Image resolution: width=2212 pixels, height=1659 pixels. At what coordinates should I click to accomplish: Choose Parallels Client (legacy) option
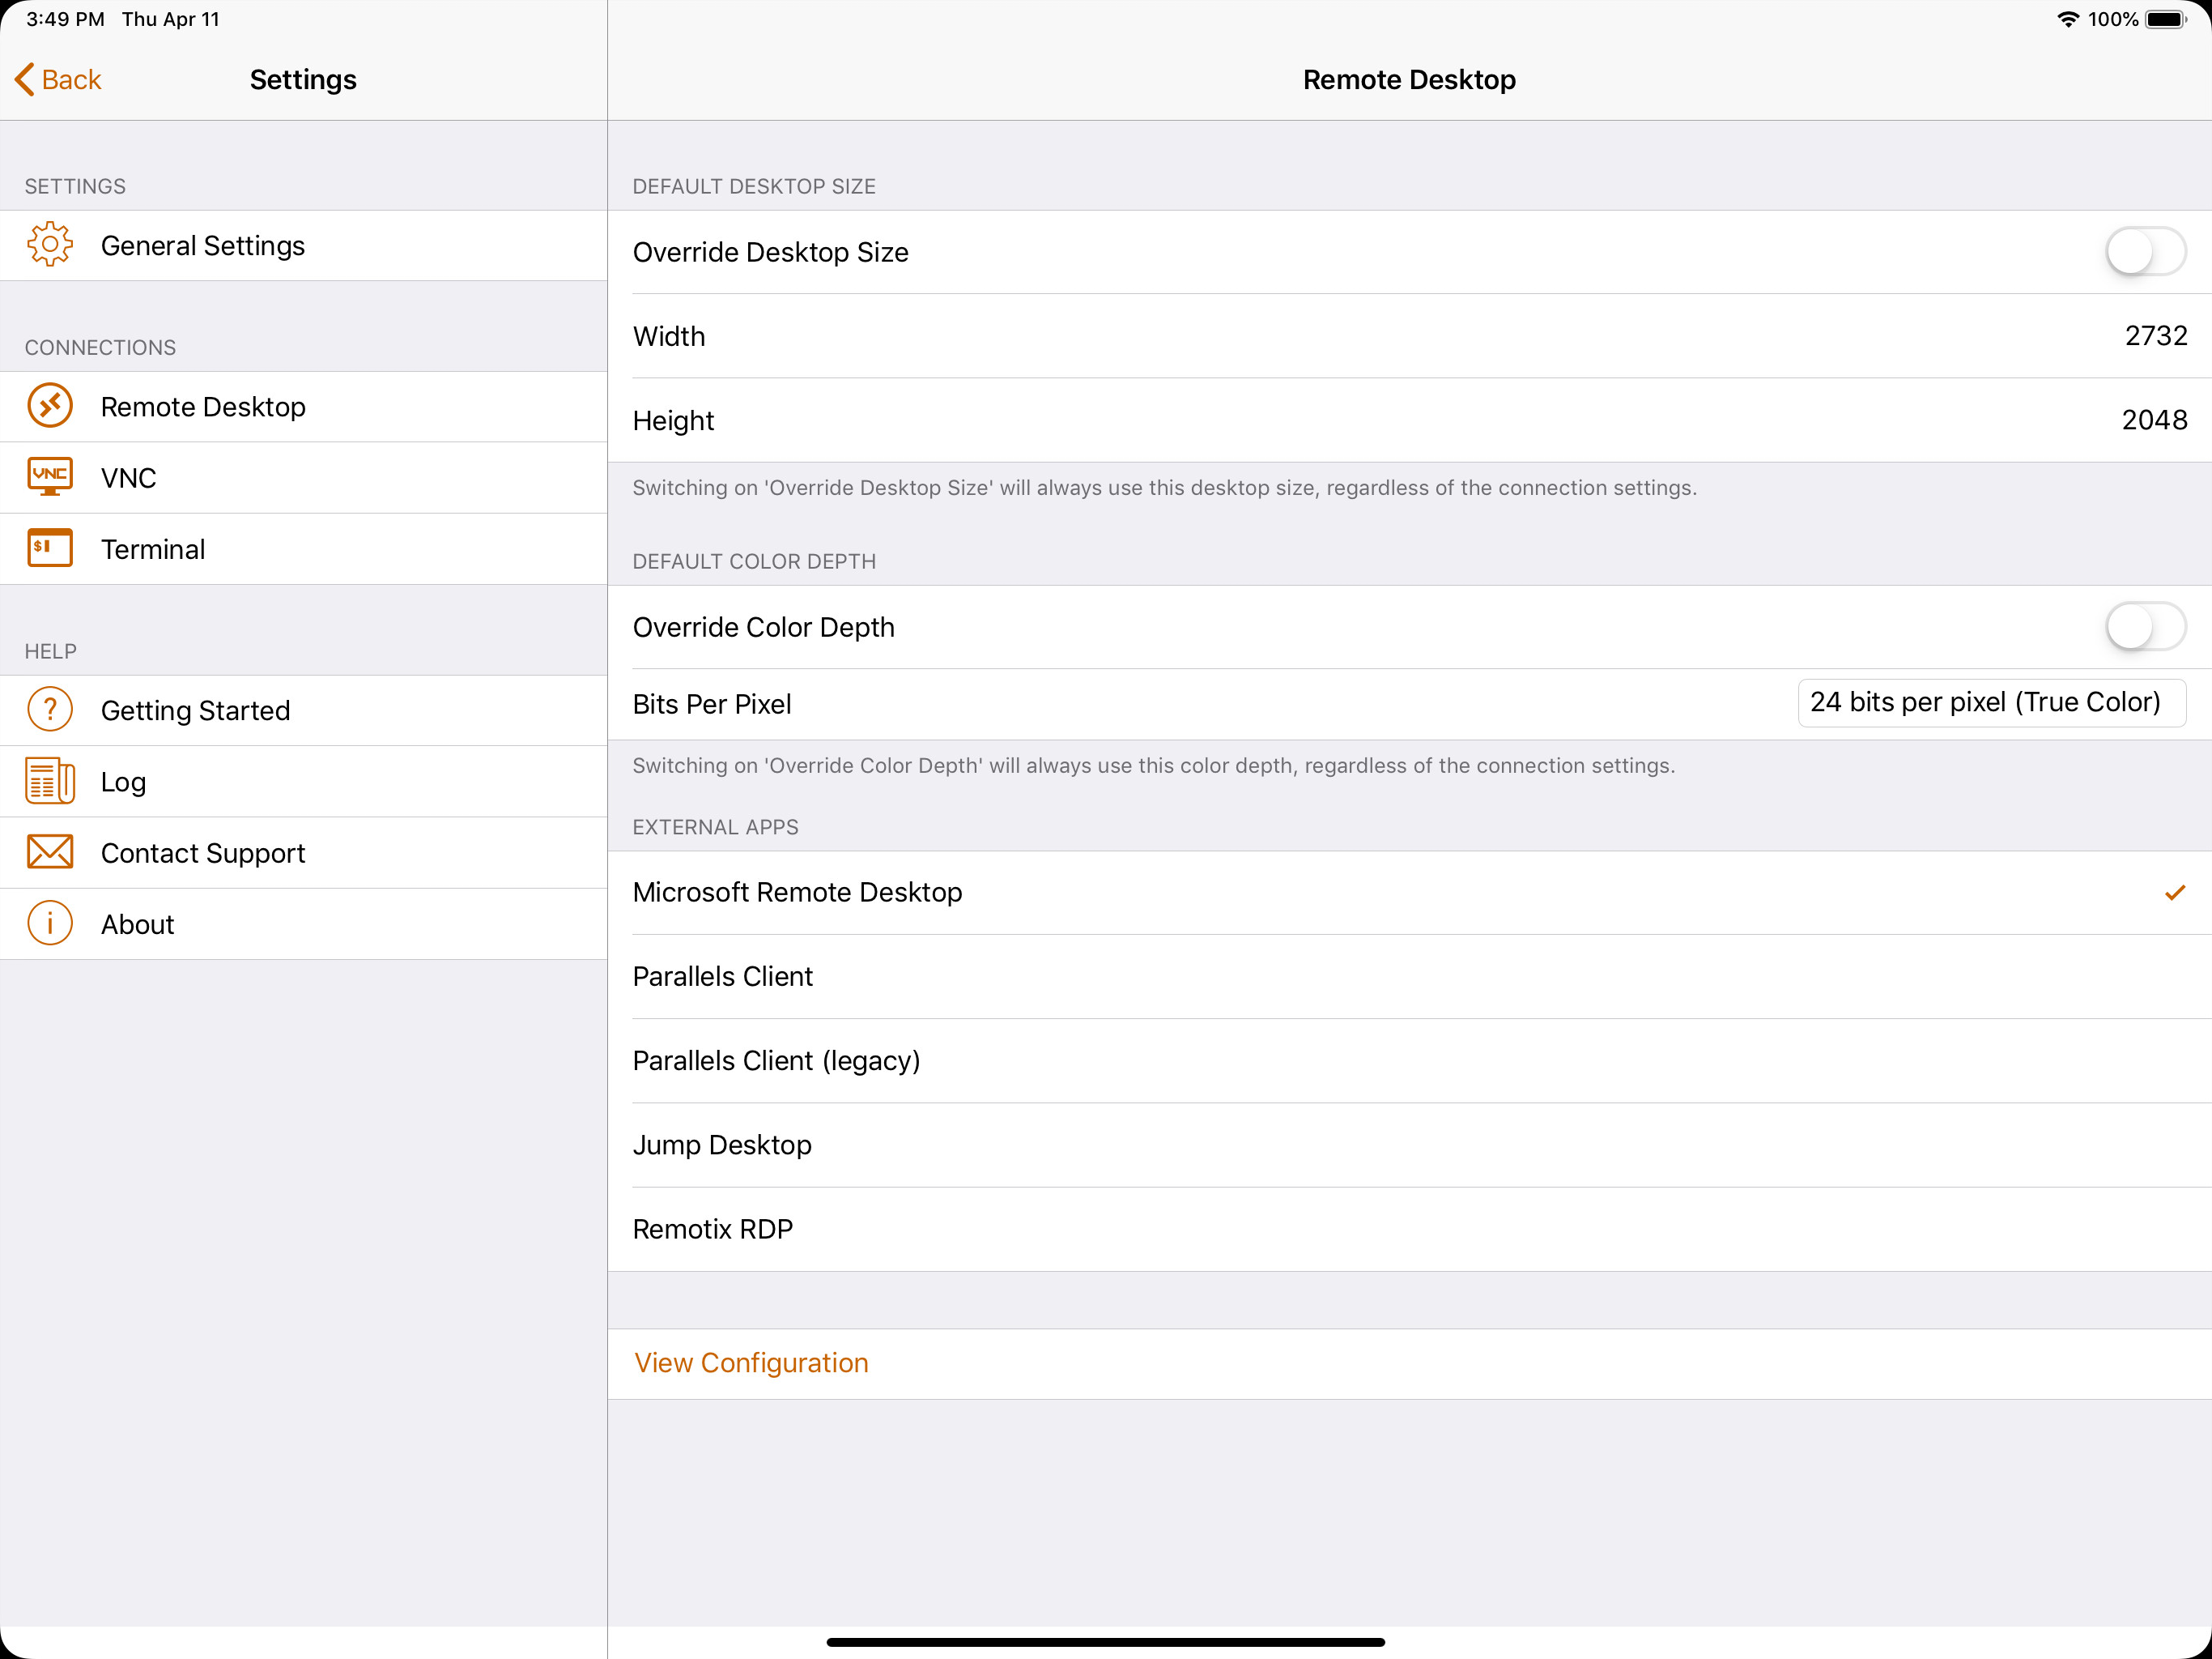pos(1410,1060)
